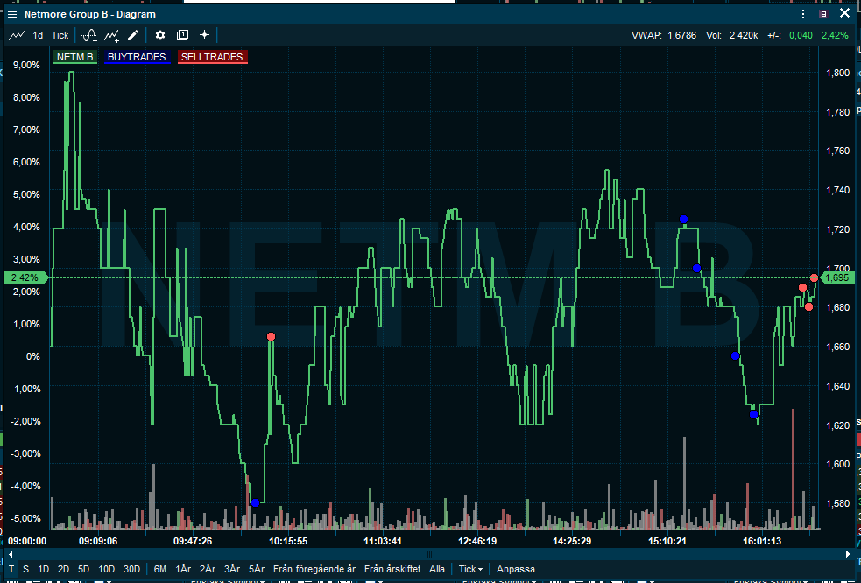Select the 2D time range
Screen dimensions: 861x583
[63, 569]
